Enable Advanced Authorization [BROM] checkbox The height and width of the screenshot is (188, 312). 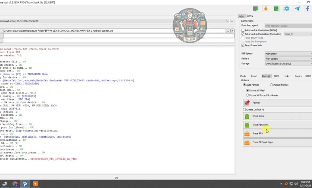tap(243, 30)
